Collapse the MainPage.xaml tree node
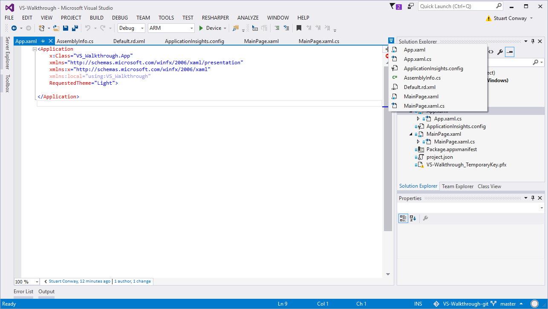The image size is (548, 309). point(411,134)
